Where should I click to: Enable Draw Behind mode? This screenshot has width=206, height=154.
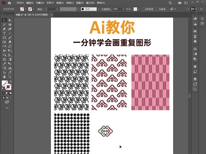click(7, 98)
